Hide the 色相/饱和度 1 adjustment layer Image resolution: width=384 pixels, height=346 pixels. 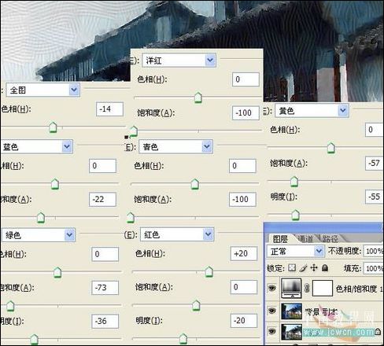pyautogui.click(x=272, y=288)
